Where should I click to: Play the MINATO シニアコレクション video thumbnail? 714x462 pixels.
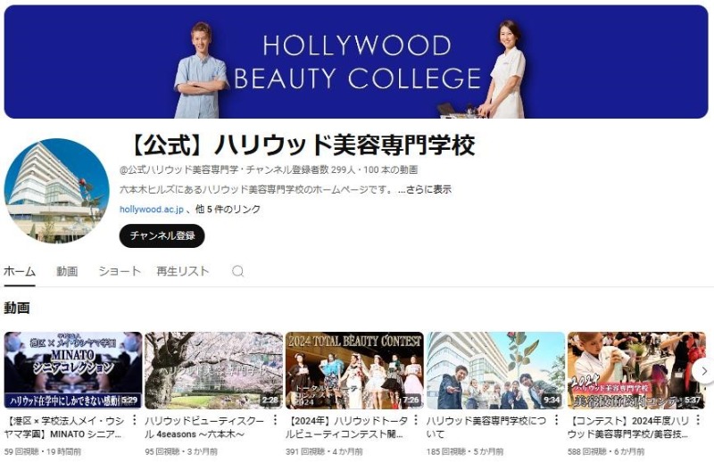point(73,370)
